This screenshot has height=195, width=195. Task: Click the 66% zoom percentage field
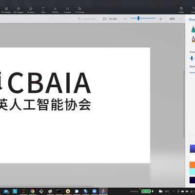pyautogui.click(x=172, y=19)
